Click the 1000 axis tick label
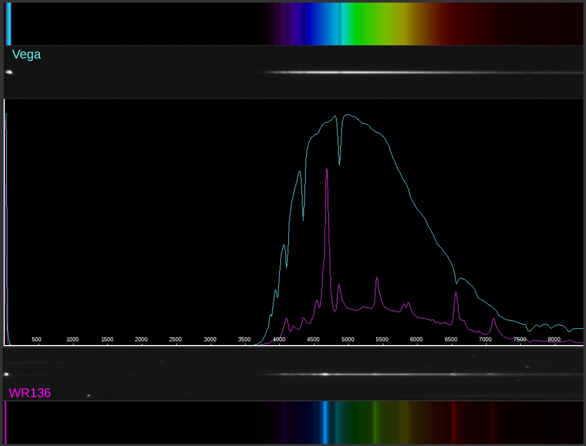Image resolution: width=586 pixels, height=446 pixels. pyautogui.click(x=73, y=339)
